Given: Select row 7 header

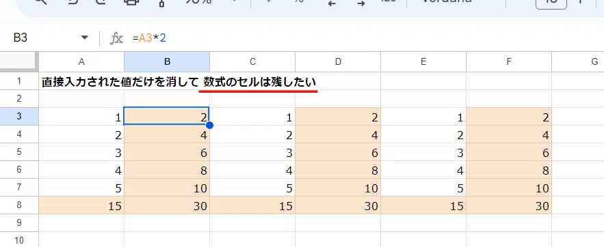Looking at the screenshot, I should pos(19,187).
